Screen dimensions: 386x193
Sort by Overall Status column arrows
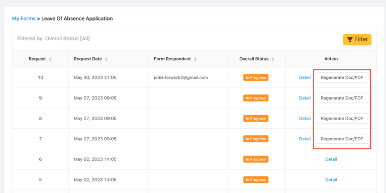point(273,59)
